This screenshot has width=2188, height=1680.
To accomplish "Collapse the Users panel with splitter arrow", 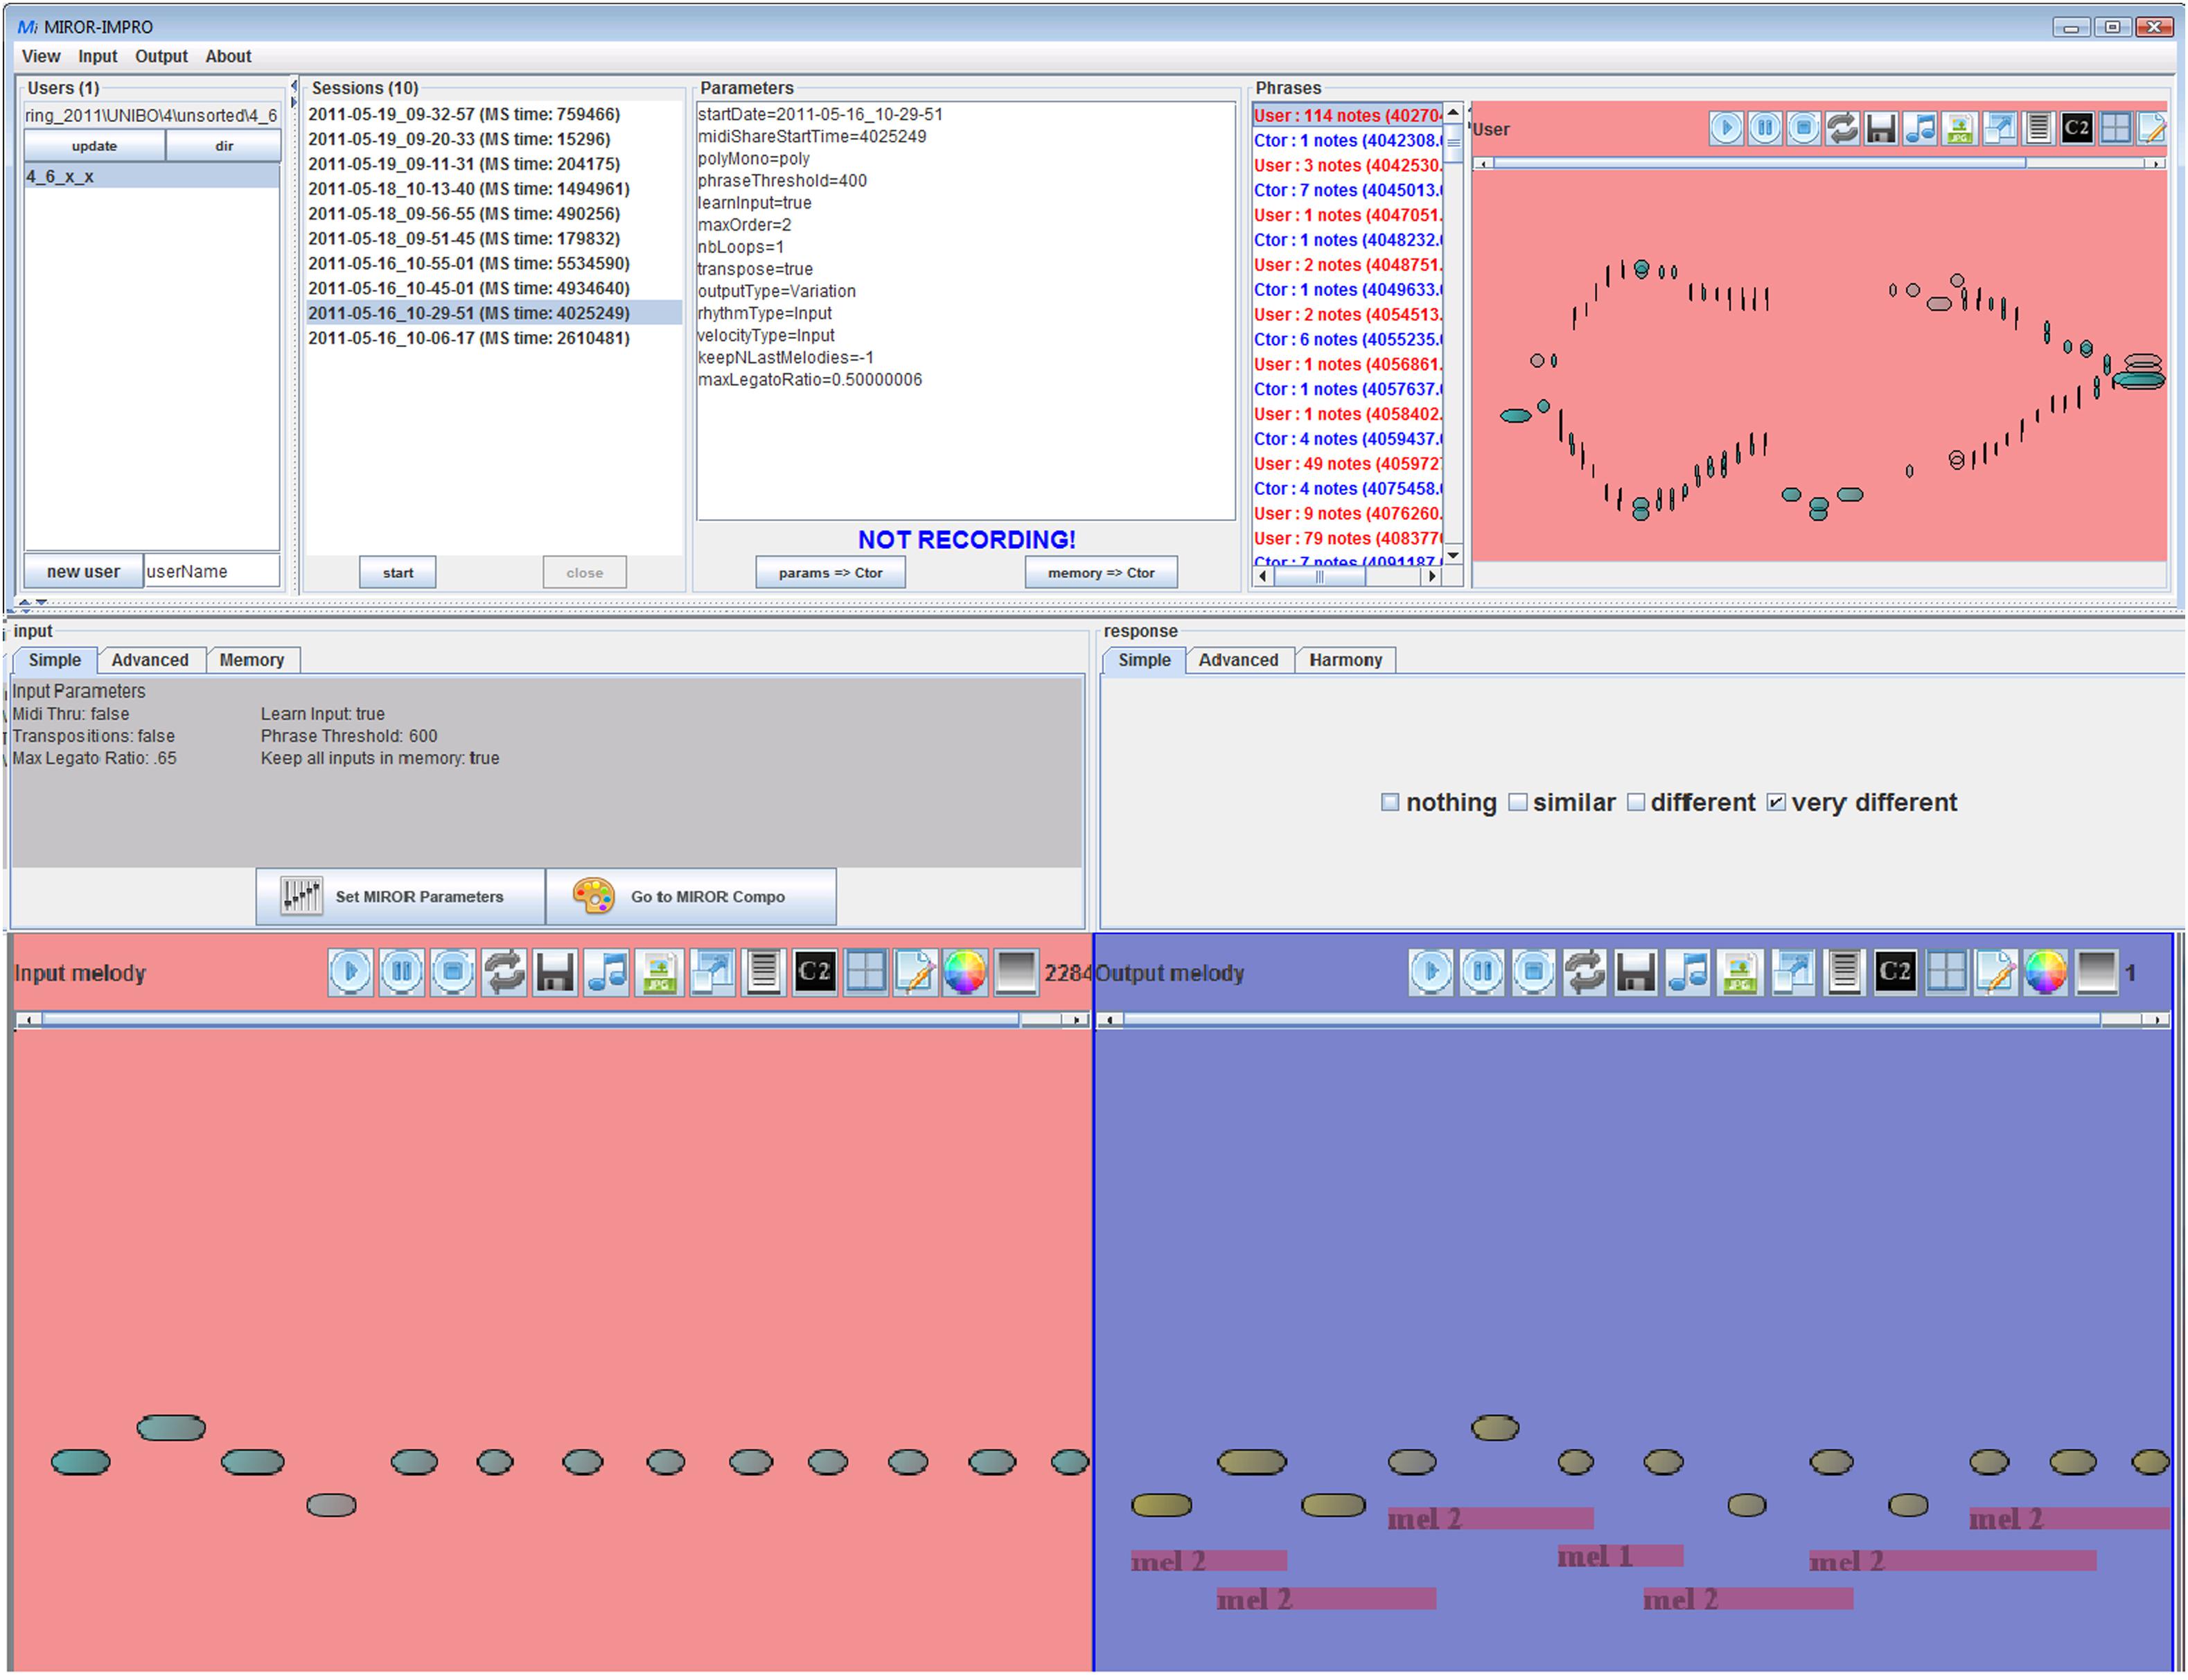I will tap(294, 86).
